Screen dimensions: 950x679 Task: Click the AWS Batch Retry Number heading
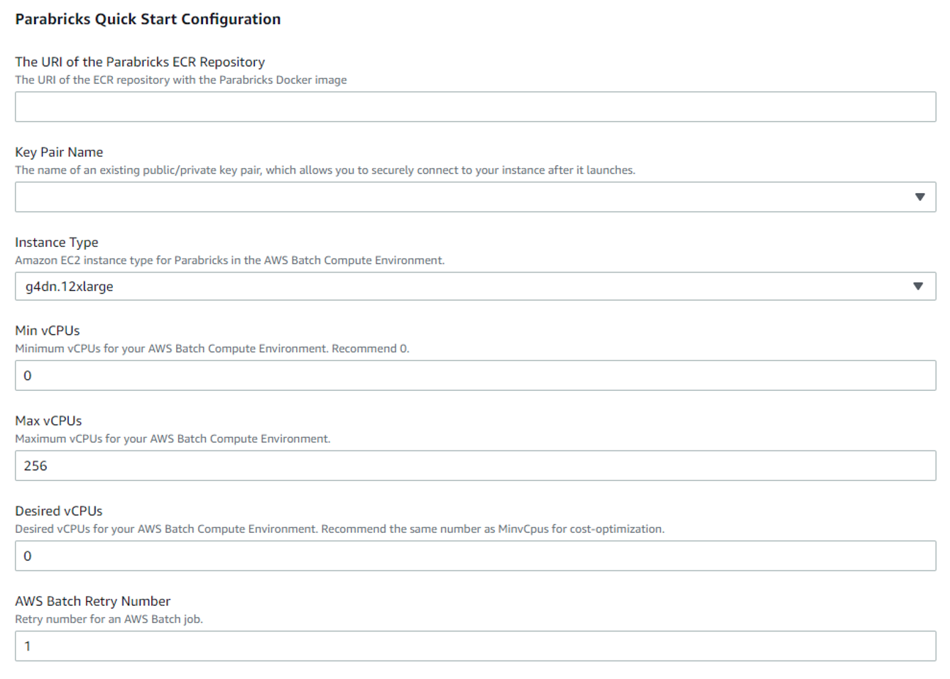click(93, 601)
